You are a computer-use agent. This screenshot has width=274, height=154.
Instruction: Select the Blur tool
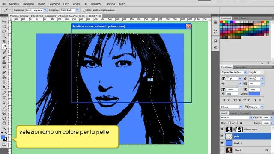(4, 82)
